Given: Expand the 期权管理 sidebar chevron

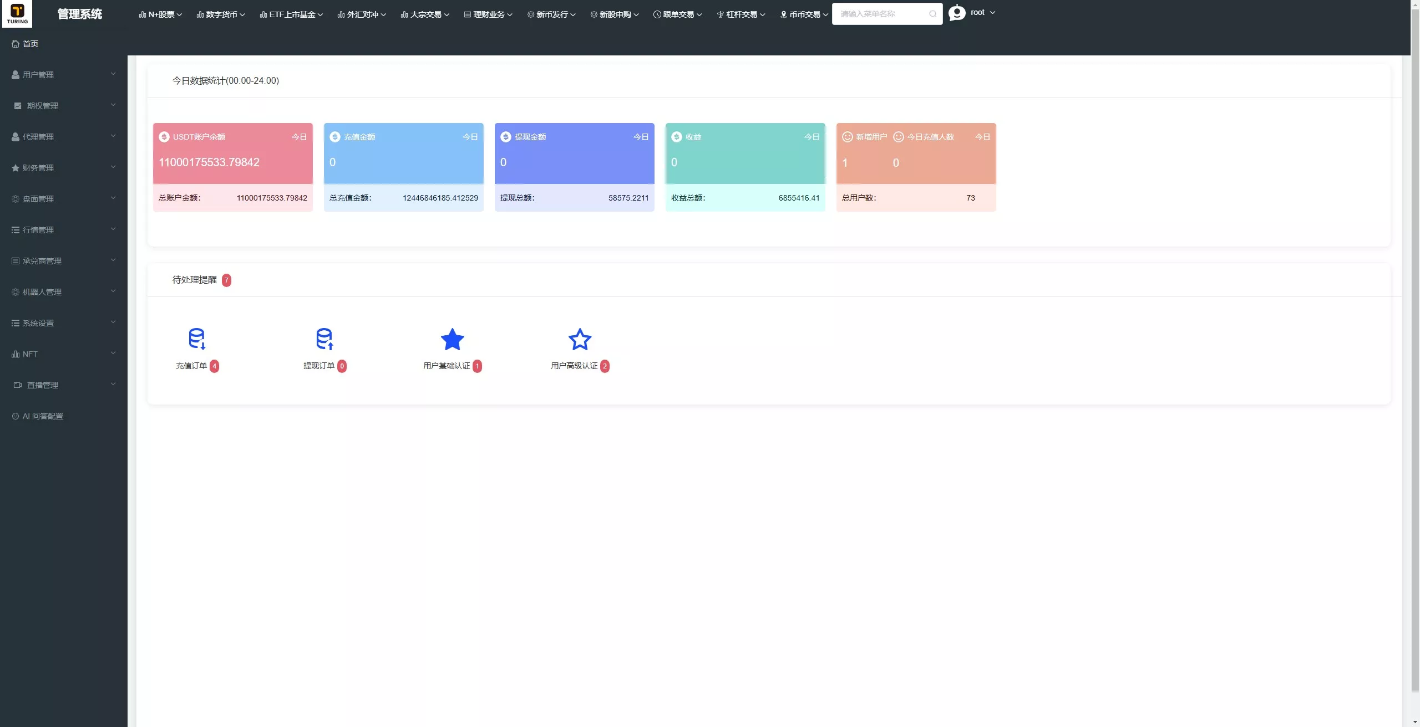Looking at the screenshot, I should pos(113,105).
